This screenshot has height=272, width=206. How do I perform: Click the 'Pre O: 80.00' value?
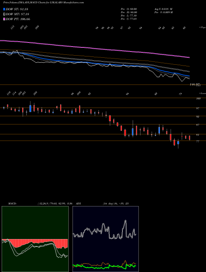point(129,9)
